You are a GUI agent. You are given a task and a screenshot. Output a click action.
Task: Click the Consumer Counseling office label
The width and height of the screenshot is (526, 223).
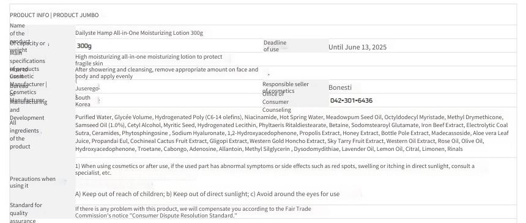click(x=276, y=102)
